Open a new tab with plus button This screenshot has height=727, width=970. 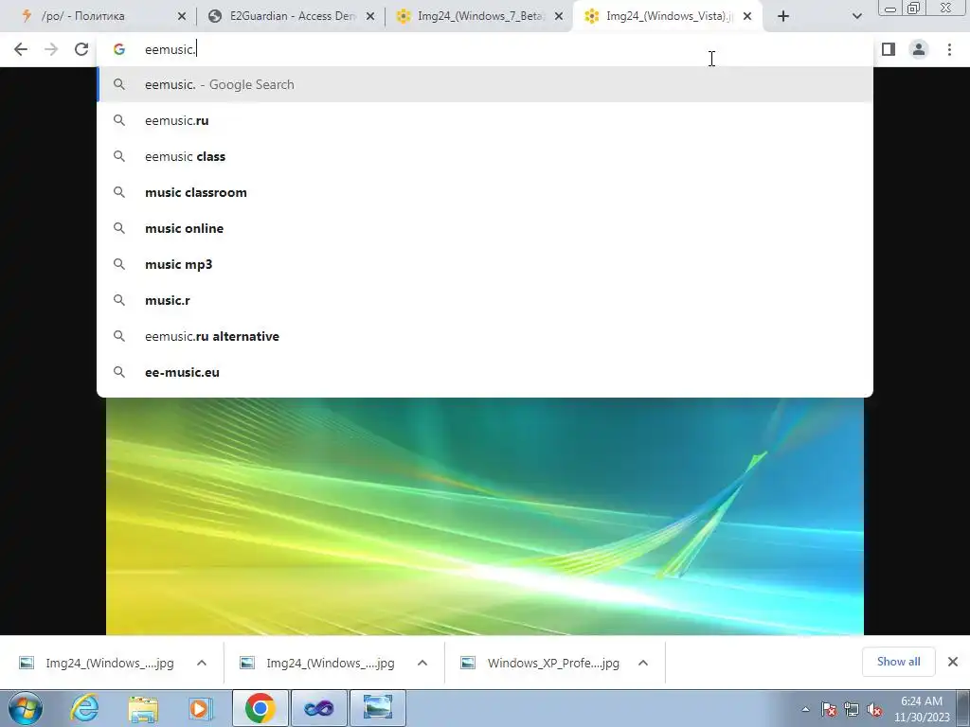(783, 17)
